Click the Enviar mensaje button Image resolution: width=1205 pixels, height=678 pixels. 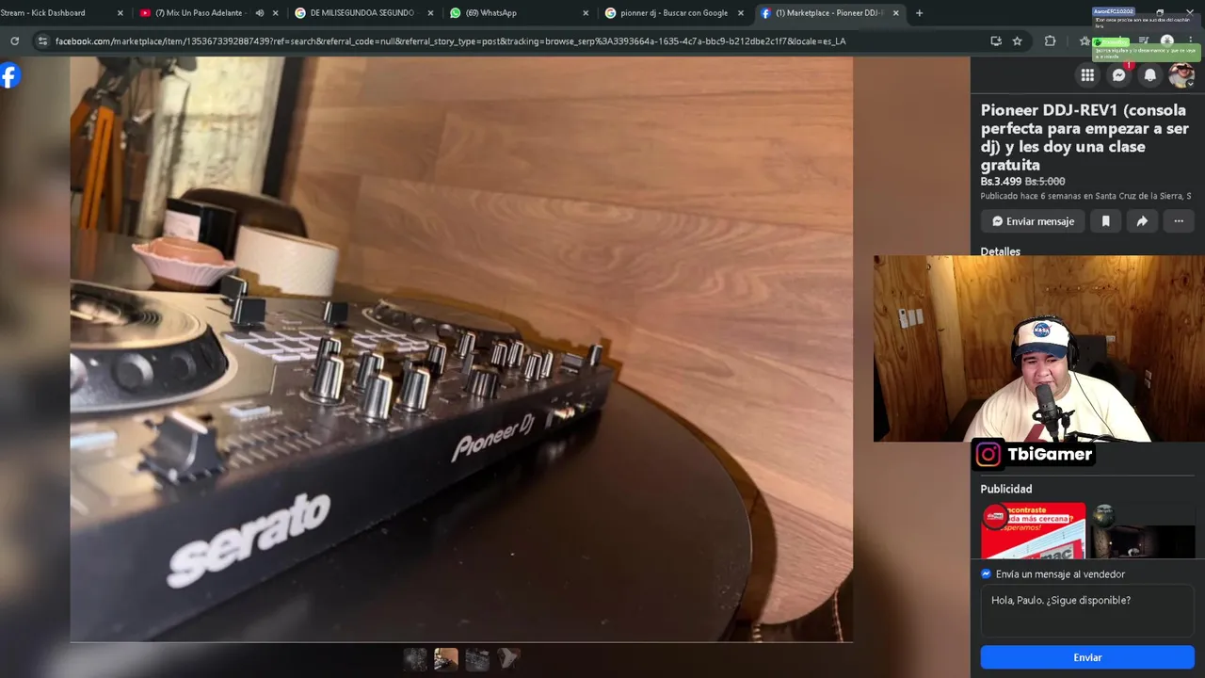point(1033,221)
